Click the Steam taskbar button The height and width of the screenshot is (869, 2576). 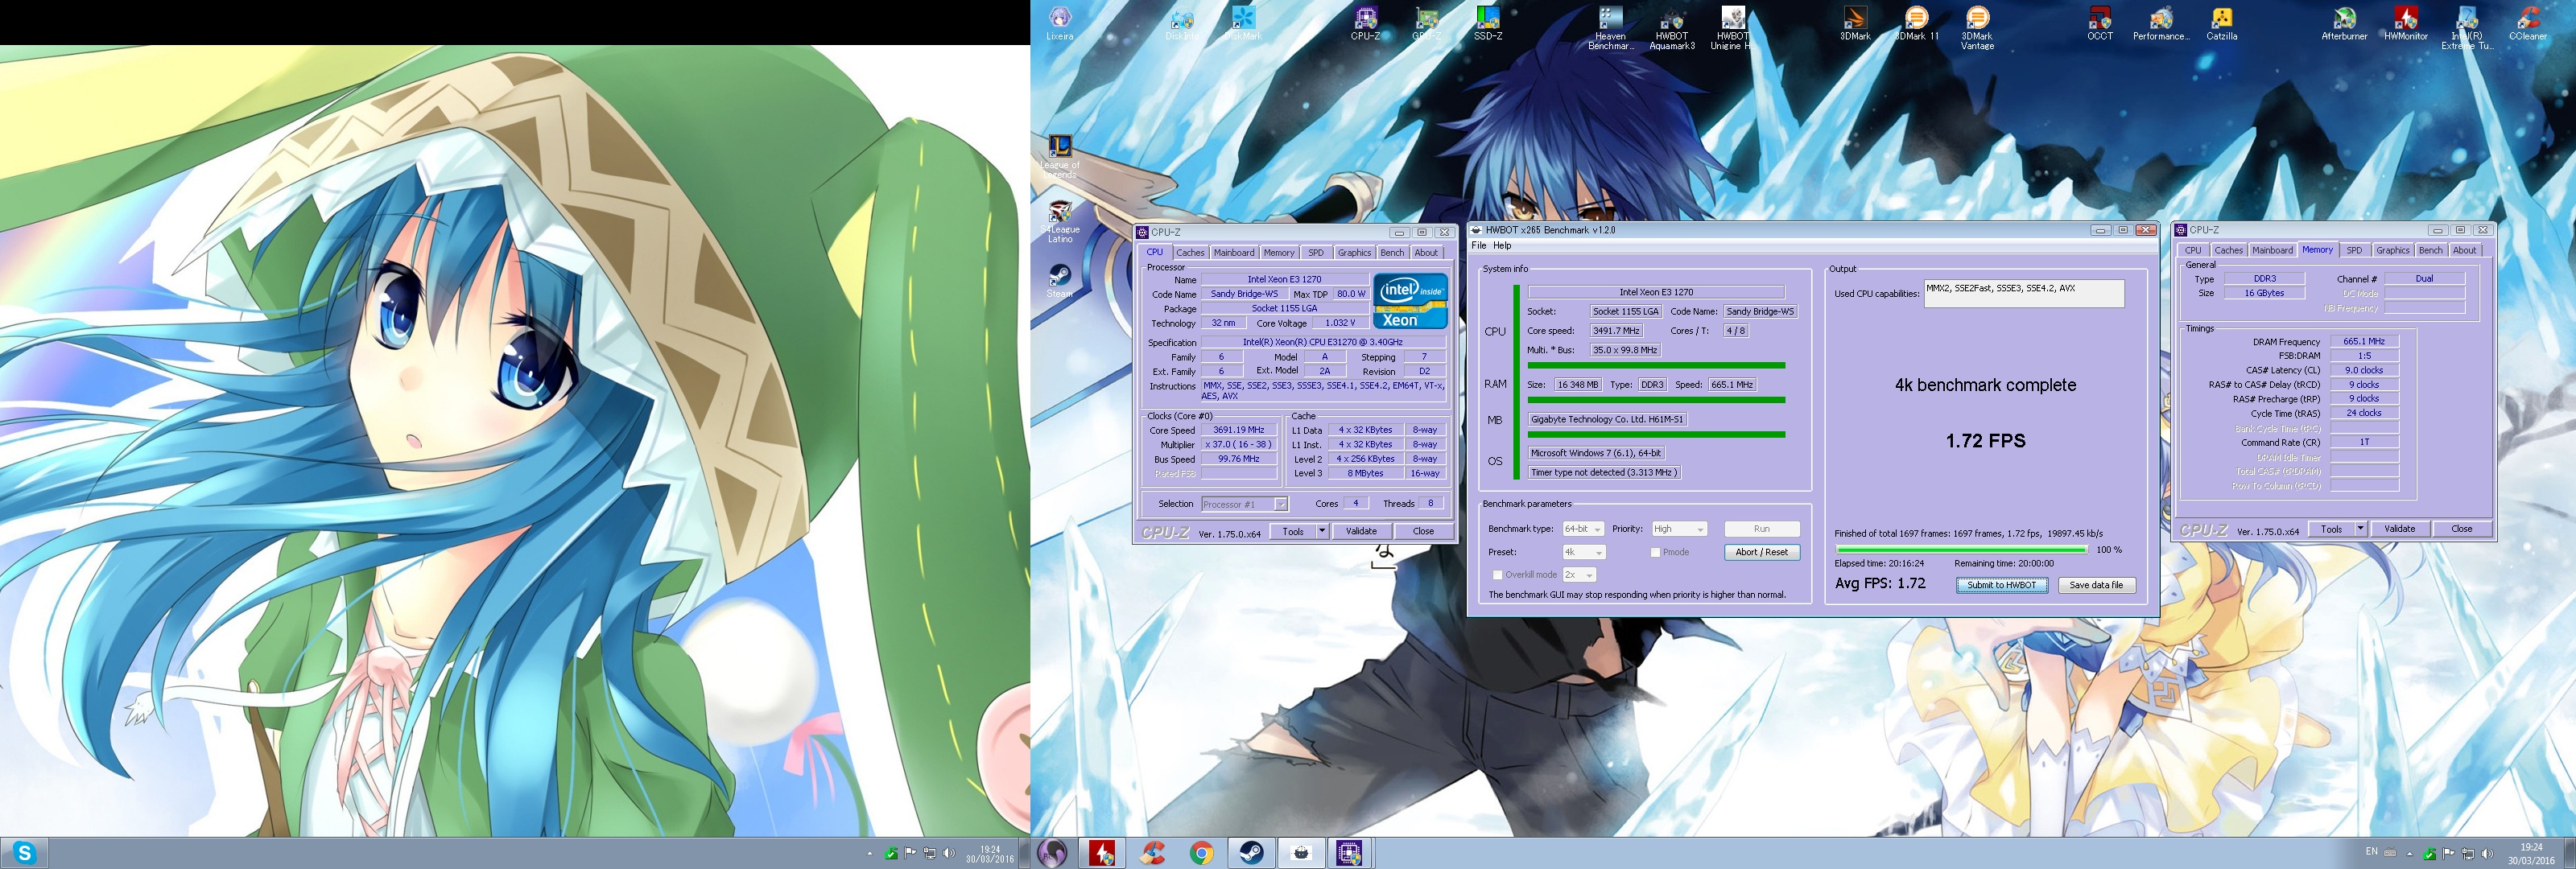click(x=1251, y=853)
